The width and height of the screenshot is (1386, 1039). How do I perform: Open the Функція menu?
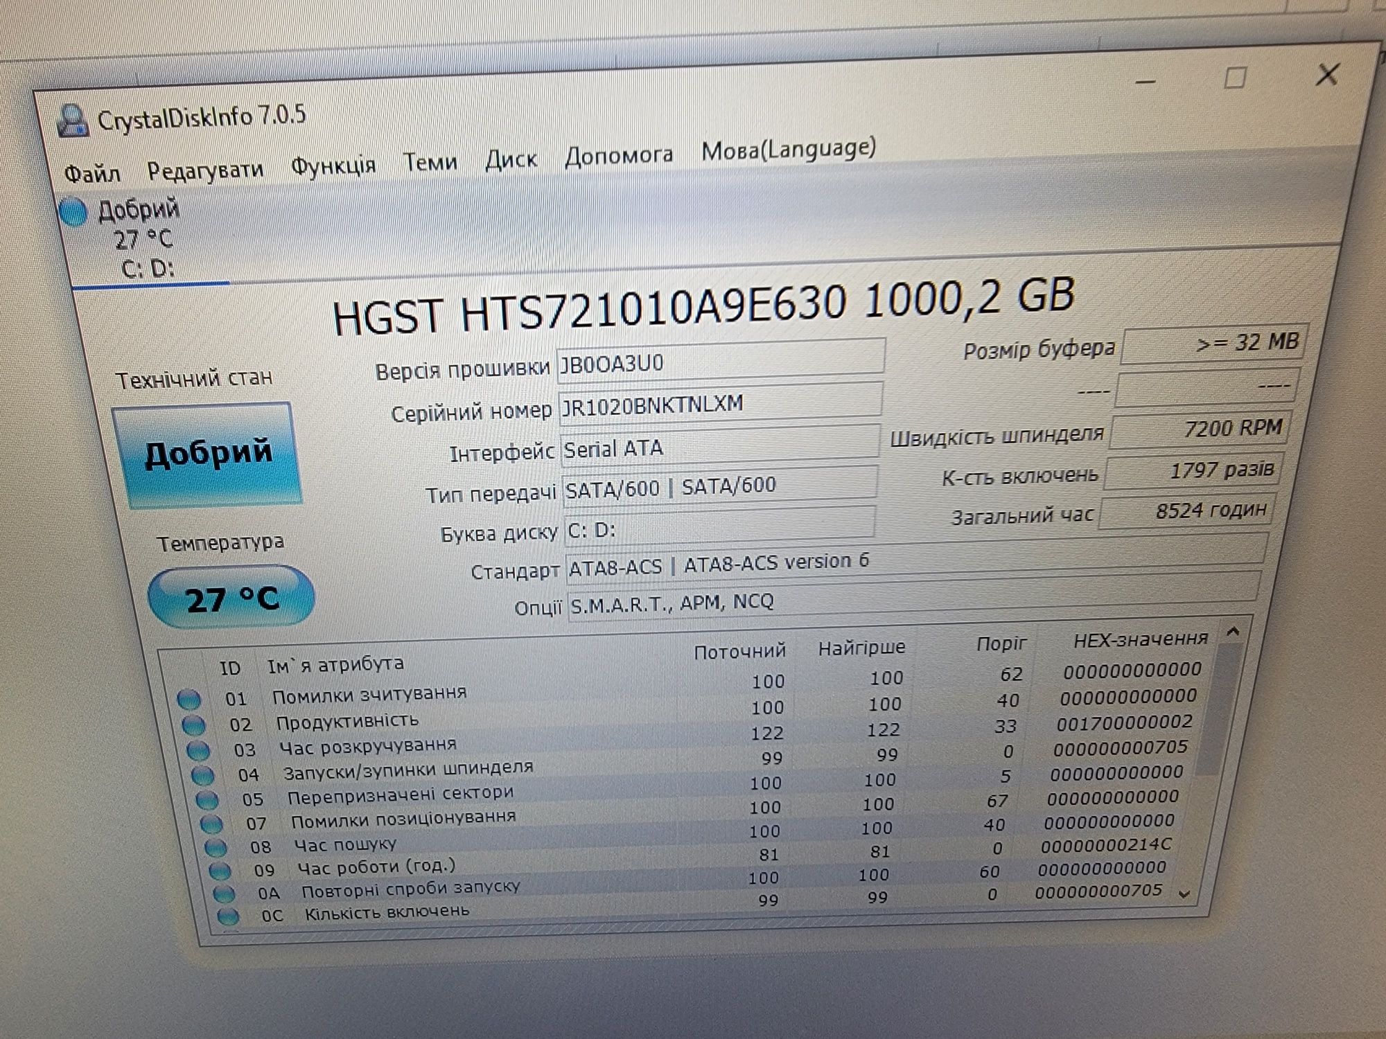333,165
